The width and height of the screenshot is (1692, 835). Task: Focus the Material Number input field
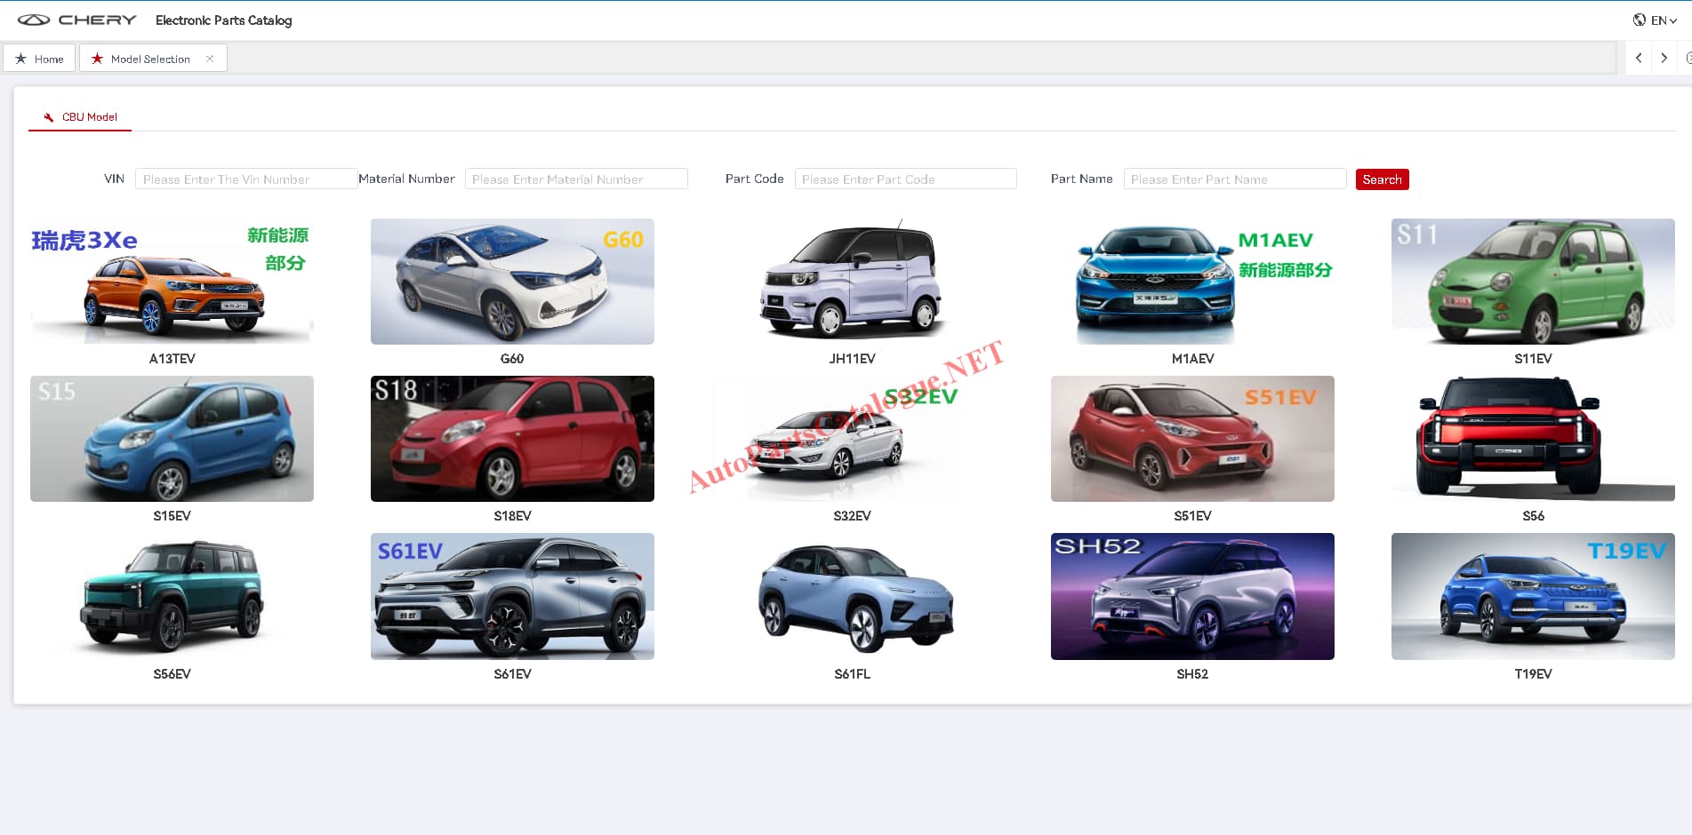coord(576,179)
